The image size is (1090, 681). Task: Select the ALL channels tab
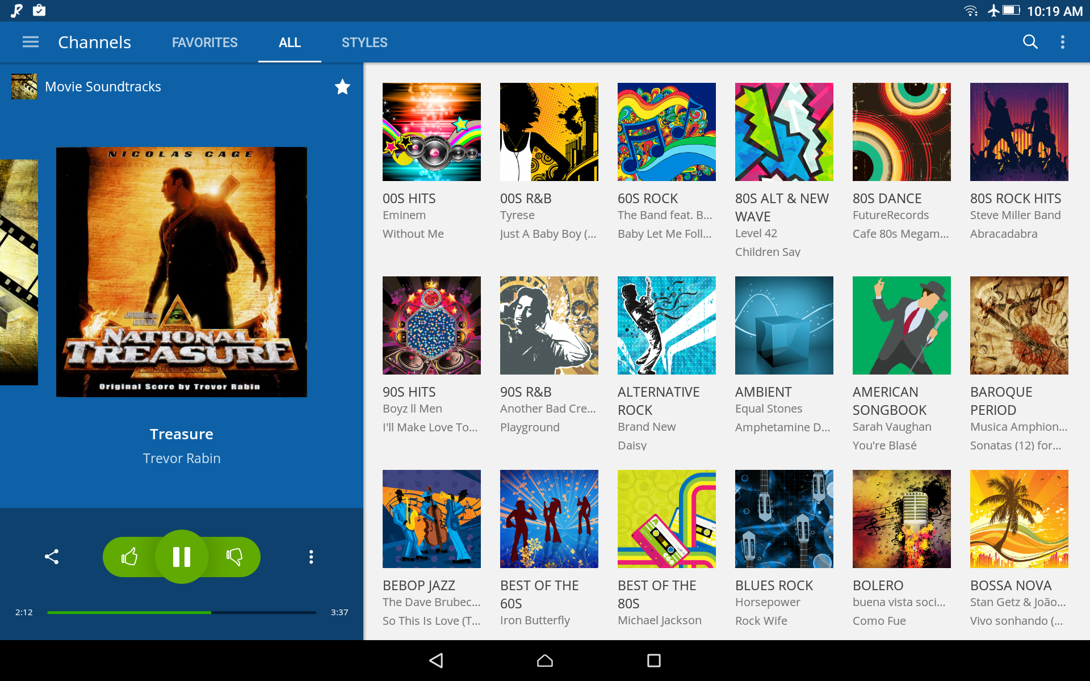290,42
